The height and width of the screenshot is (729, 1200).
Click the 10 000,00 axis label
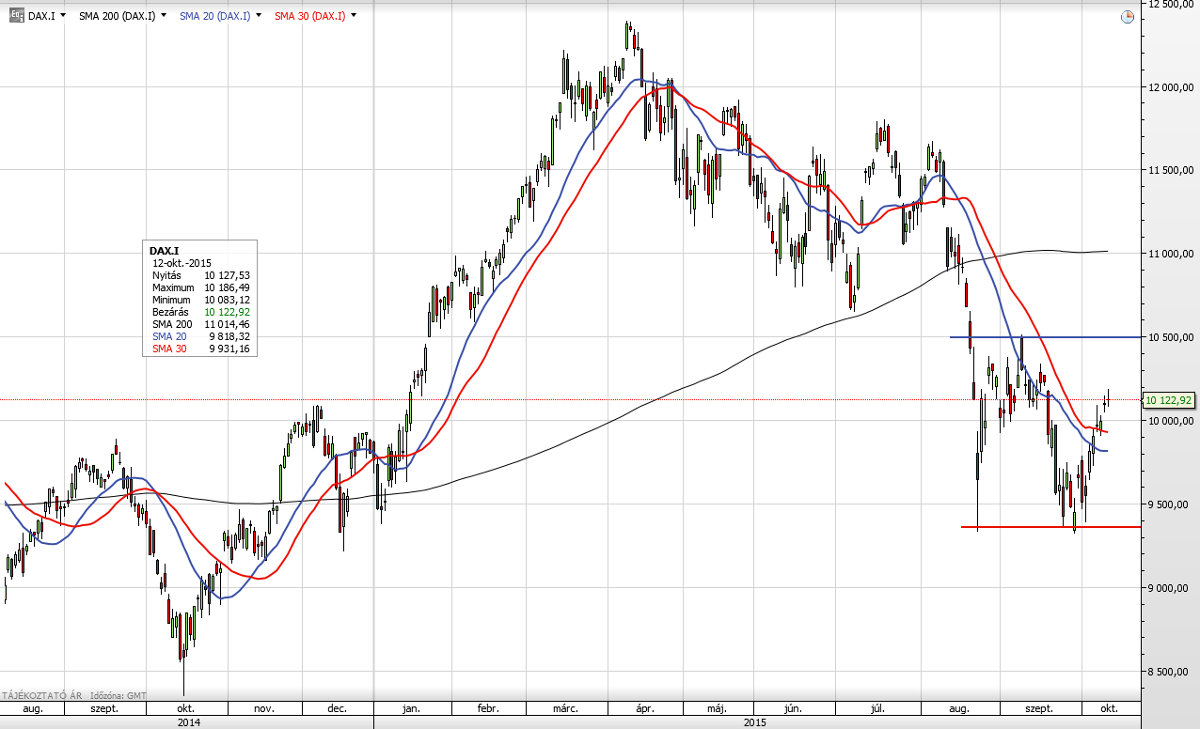(x=1171, y=421)
